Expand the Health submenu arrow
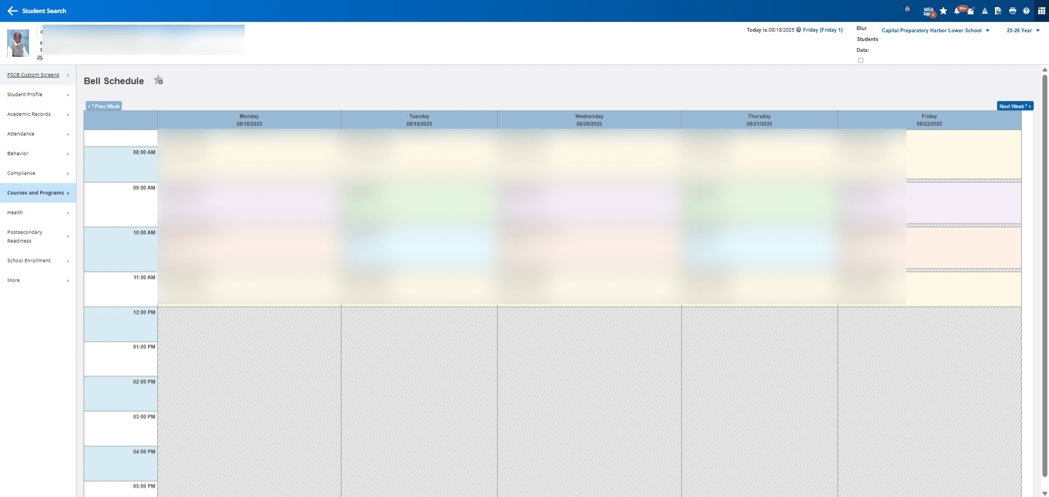Viewport: 1049px width, 497px height. [68, 213]
